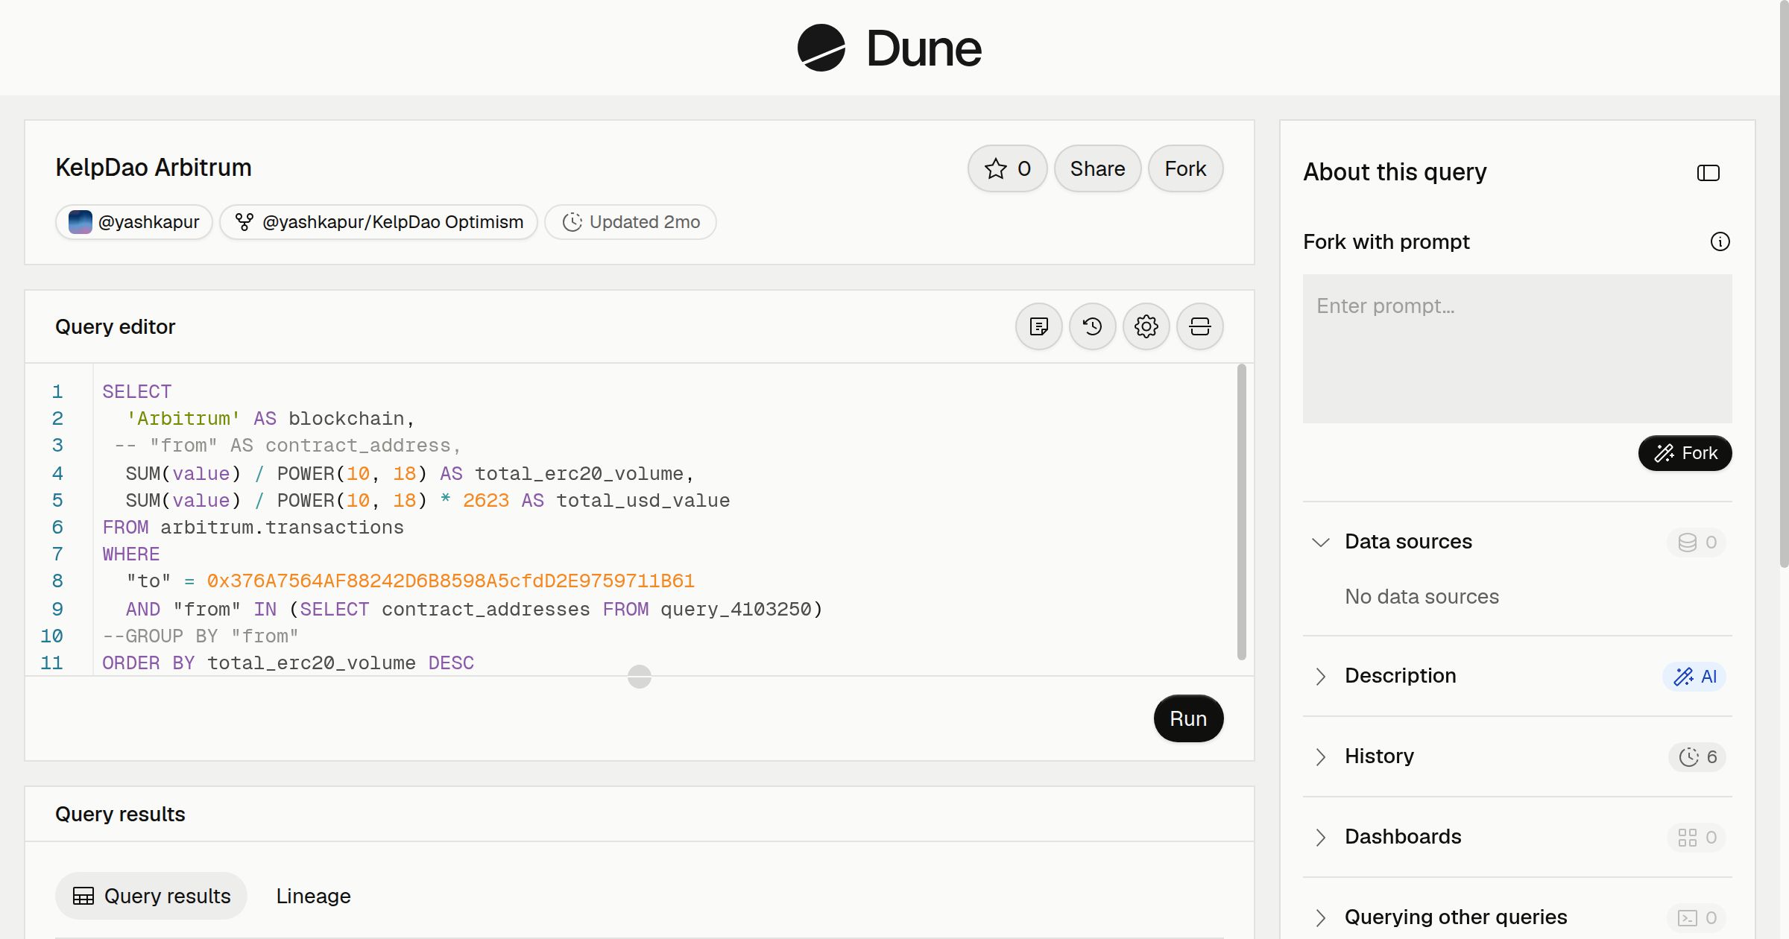This screenshot has width=1789, height=939.
Task: Open query editor settings gear
Action: (1146, 326)
